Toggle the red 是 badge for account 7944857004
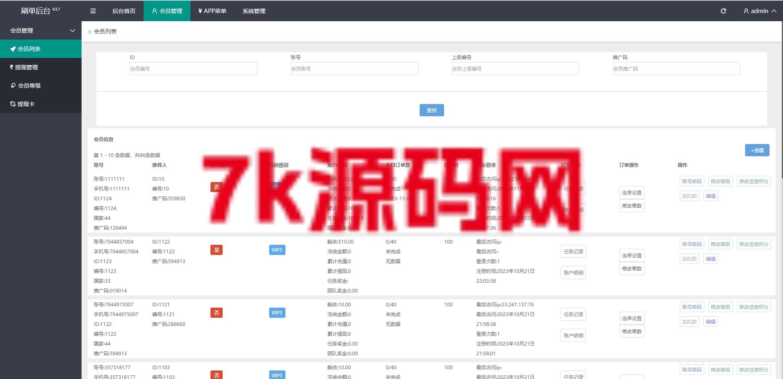This screenshot has height=379, width=783. click(x=217, y=250)
